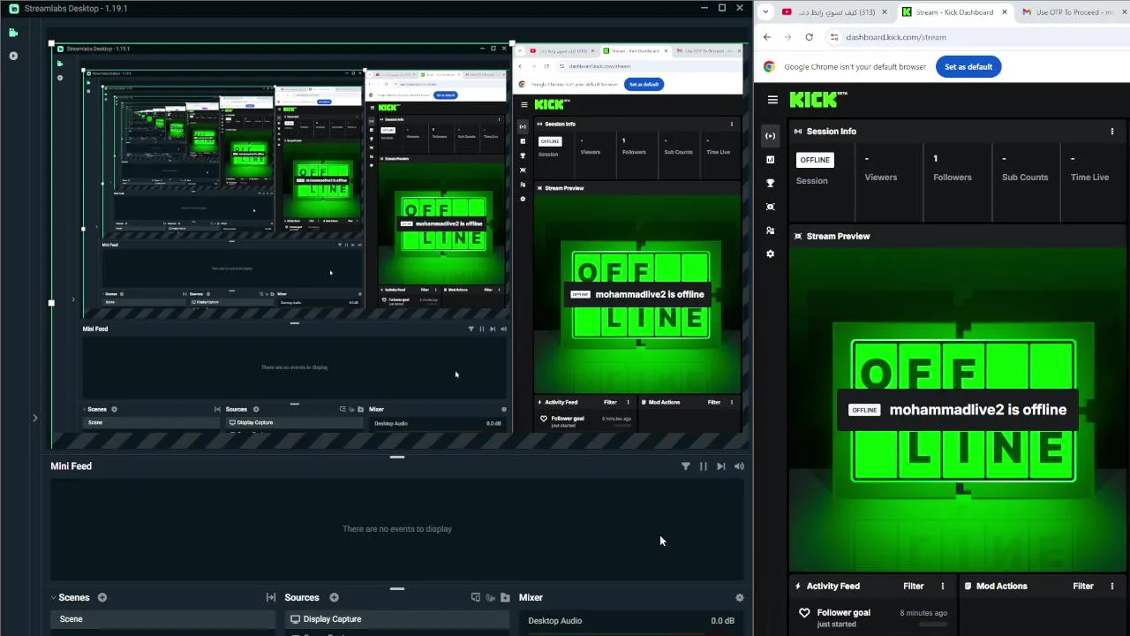Open Mod Actions more options menu
This screenshot has height=636, width=1130.
coord(1112,586)
